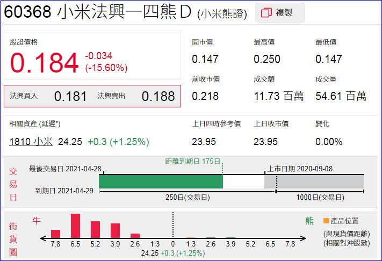The height and width of the screenshot is (261, 382).
Task: Select the price change -0.034
Action: pyautogui.click(x=98, y=56)
